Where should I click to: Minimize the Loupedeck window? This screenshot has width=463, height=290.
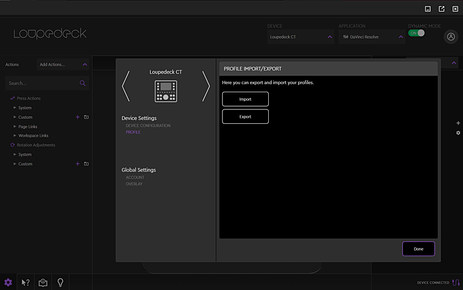point(428,9)
